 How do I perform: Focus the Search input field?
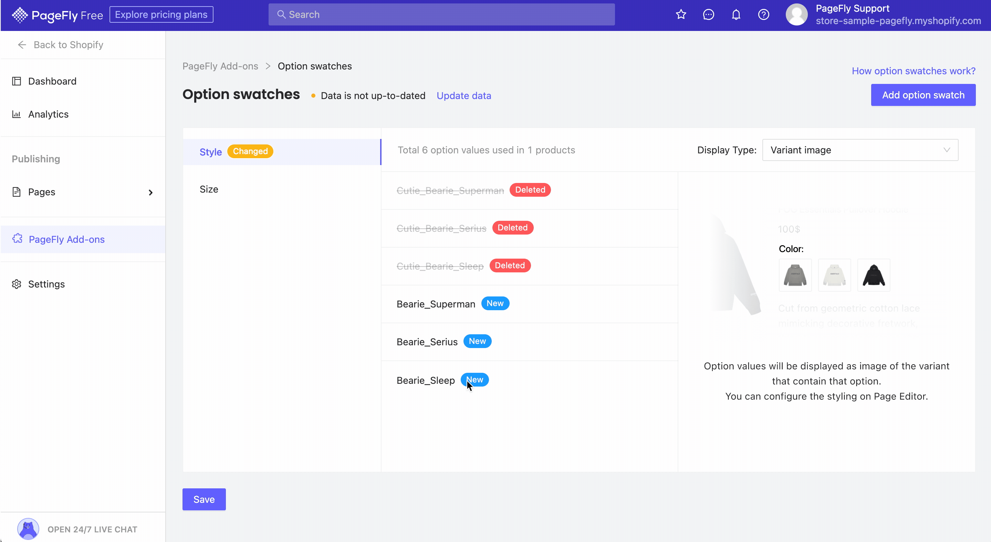(441, 14)
